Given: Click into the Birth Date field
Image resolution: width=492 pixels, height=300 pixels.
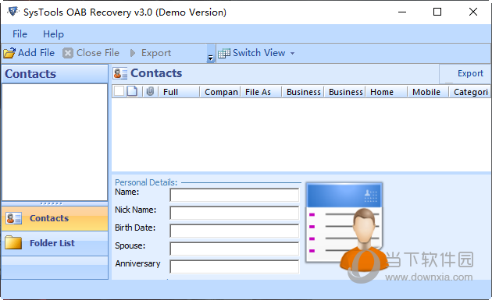Looking at the screenshot, I should point(234,231).
